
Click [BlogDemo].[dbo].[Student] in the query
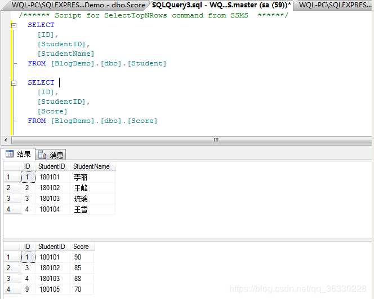(109, 64)
